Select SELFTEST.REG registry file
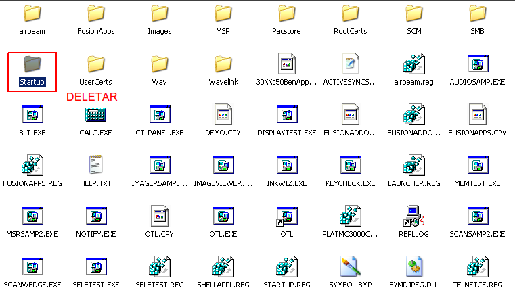This screenshot has width=515, height=305. click(x=160, y=266)
